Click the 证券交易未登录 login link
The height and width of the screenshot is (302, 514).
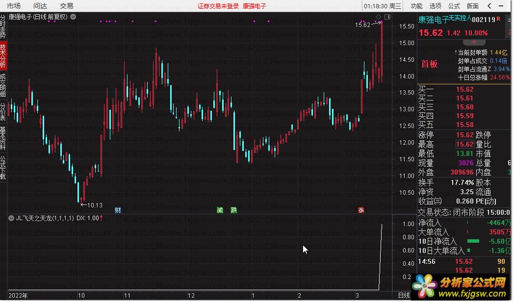218,6
